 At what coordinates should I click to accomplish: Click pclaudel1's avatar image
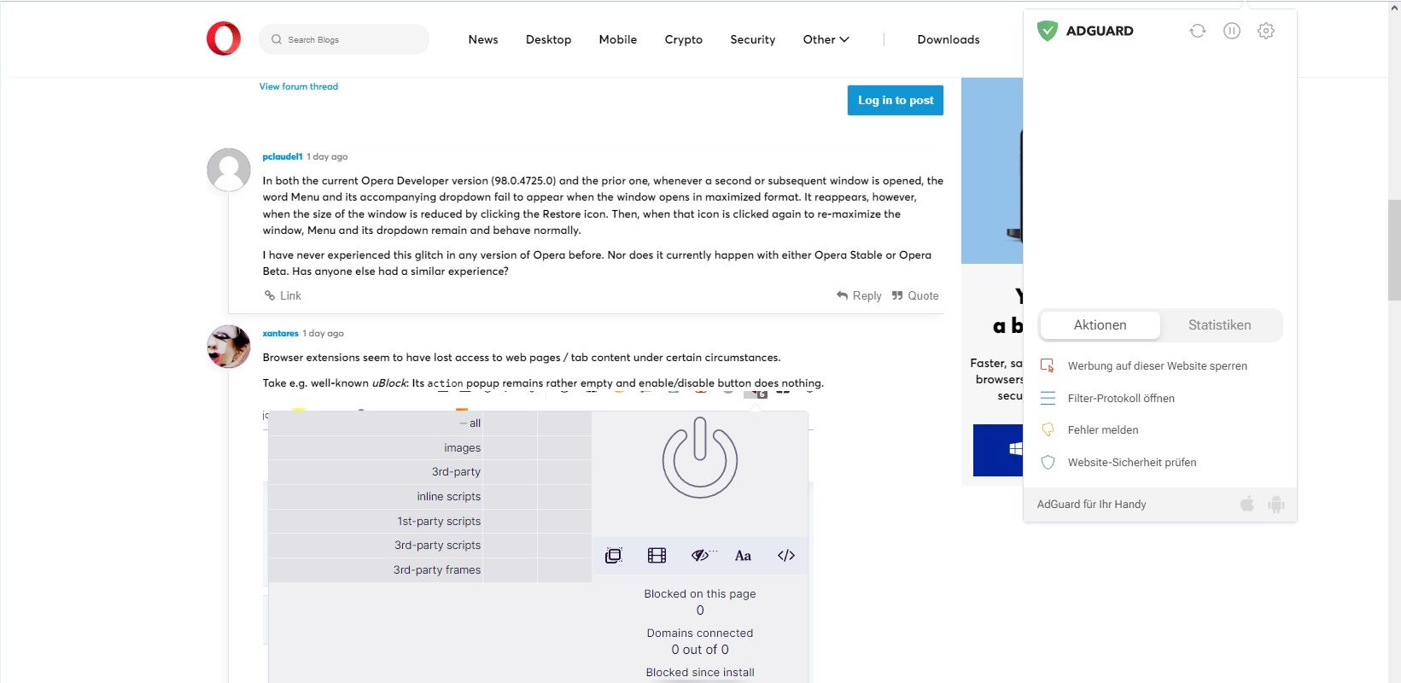coord(229,170)
